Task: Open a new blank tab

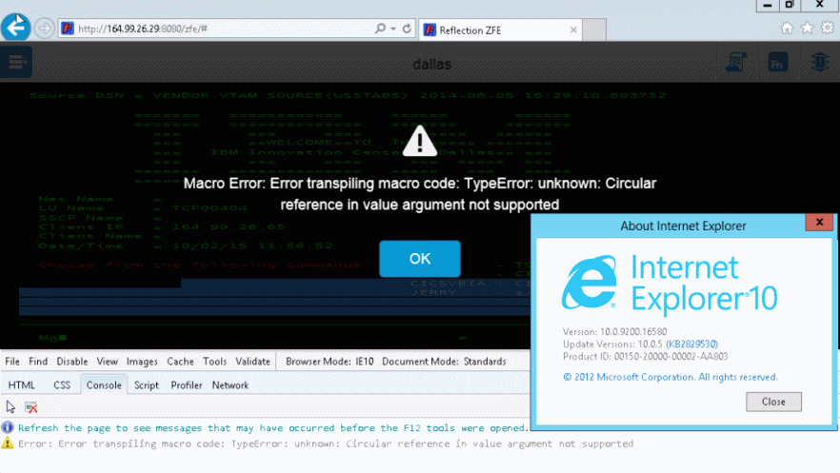Action: pos(594,30)
